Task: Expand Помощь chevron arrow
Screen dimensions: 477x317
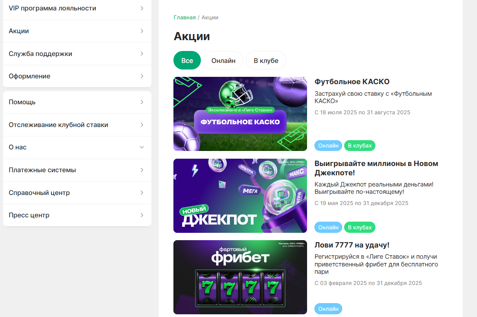Action: tap(142, 102)
